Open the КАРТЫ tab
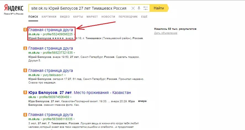This screenshot has height=130, width=245. [78, 17]
